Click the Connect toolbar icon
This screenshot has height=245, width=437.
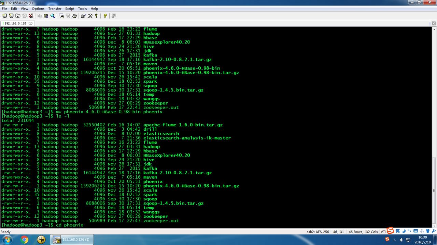coord(4,16)
